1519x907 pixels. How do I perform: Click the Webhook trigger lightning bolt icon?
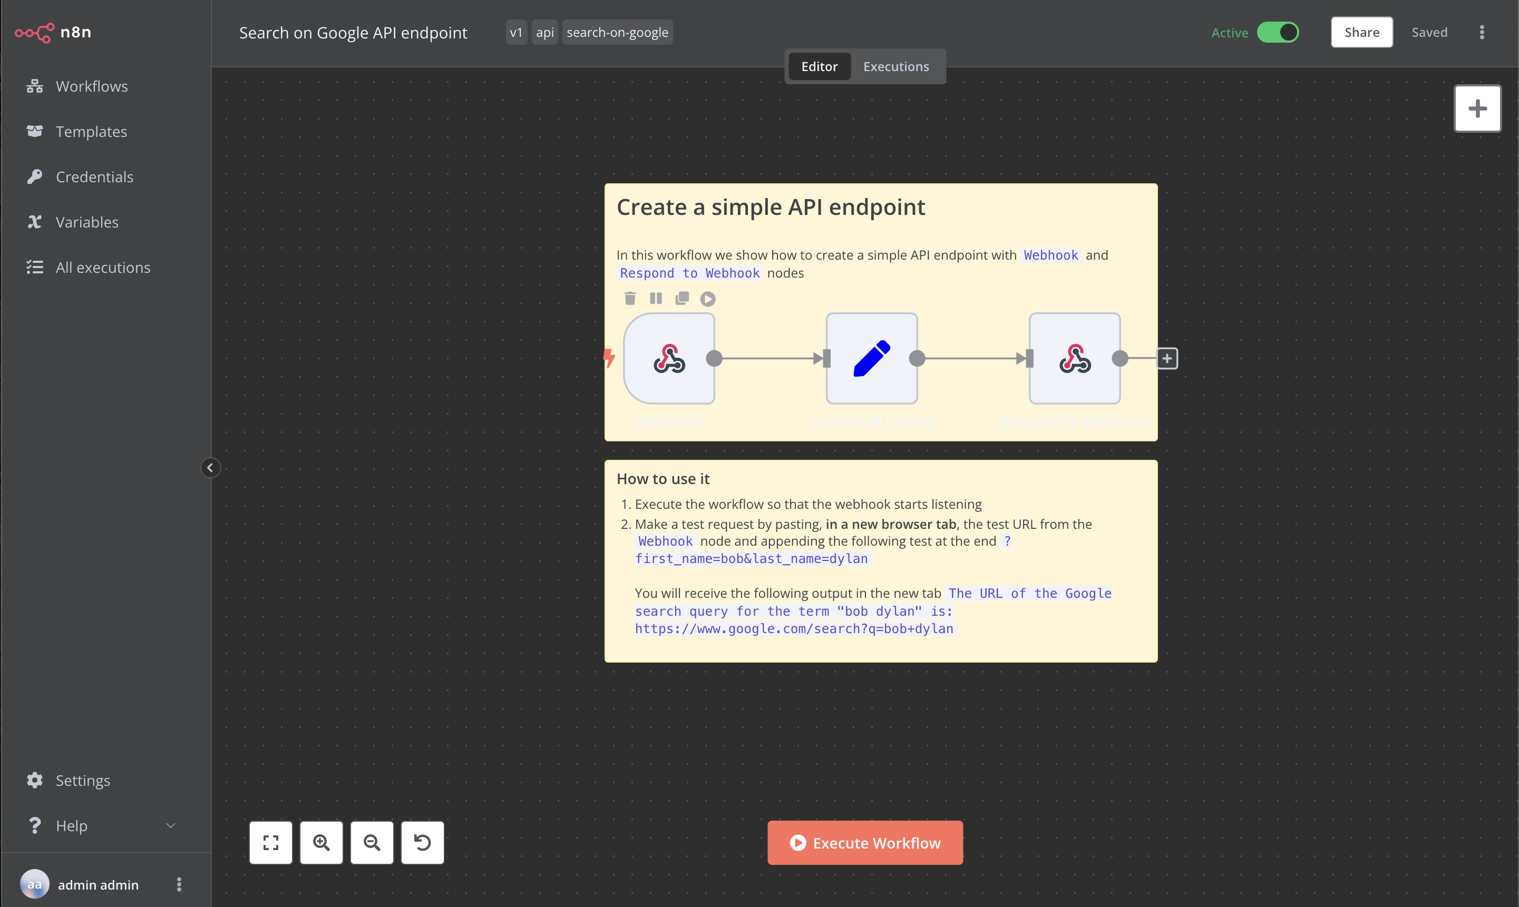[609, 358]
